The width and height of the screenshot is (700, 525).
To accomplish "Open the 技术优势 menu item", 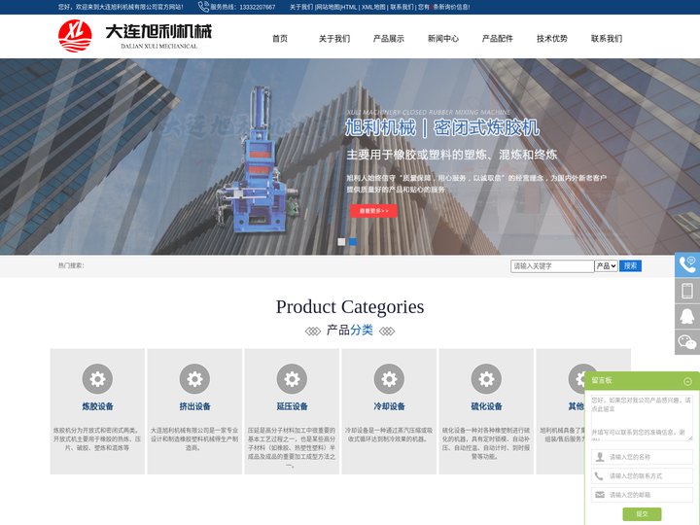I will (x=552, y=39).
